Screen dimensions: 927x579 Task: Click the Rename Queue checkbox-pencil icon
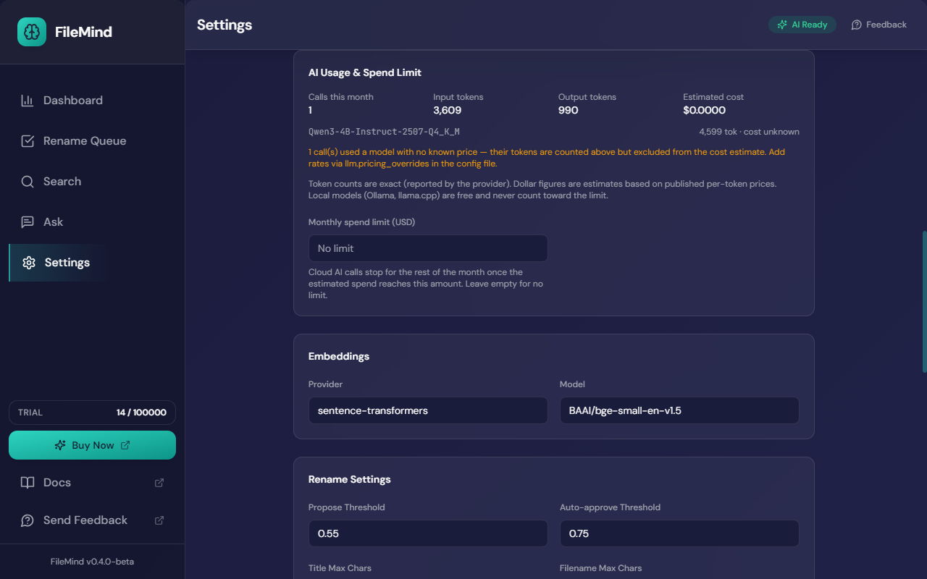point(28,141)
